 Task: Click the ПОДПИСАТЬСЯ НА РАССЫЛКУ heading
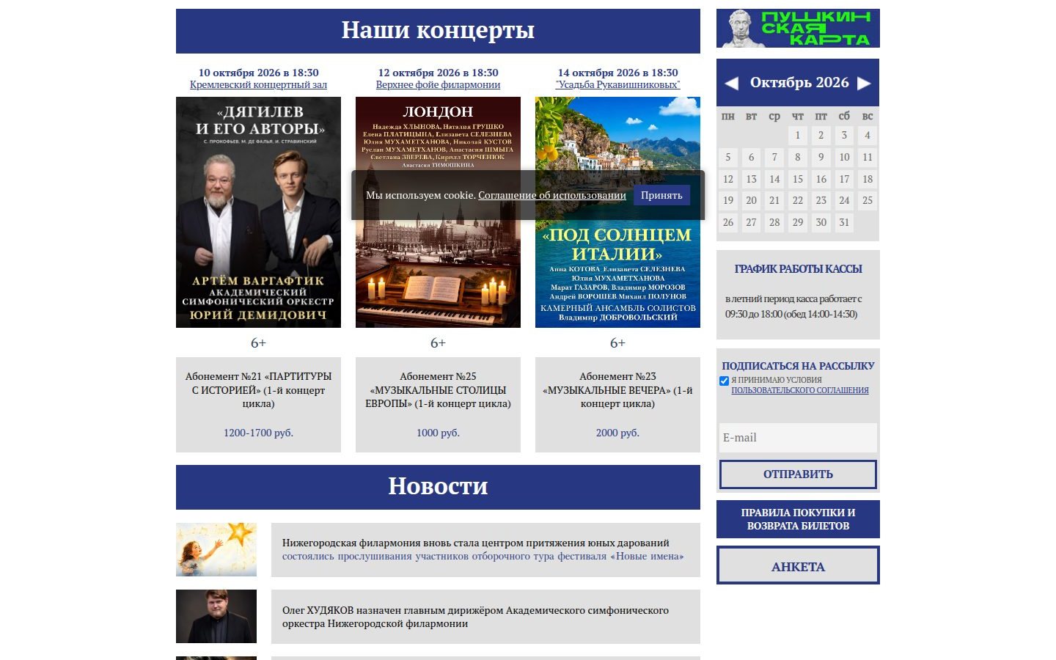coord(798,366)
